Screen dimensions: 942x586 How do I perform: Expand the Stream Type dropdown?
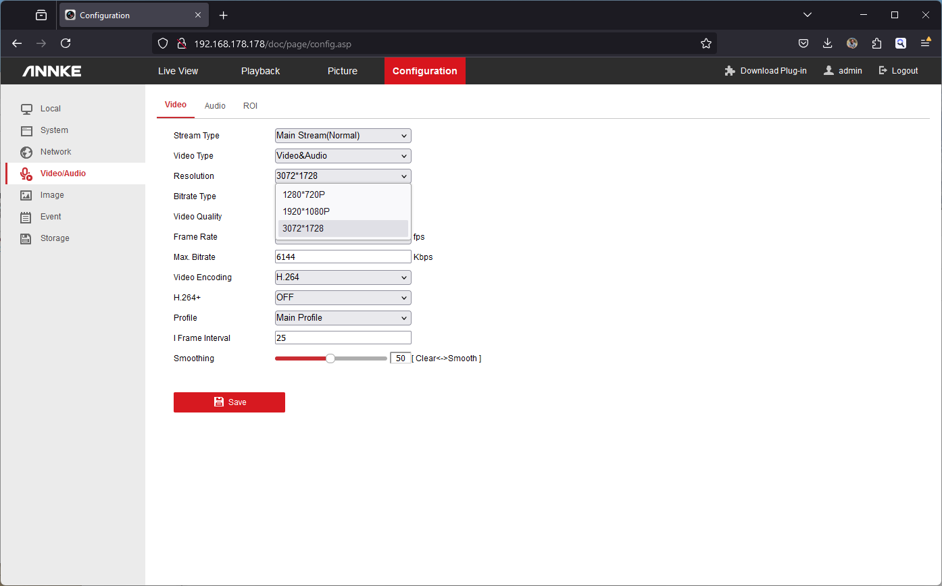(x=343, y=136)
